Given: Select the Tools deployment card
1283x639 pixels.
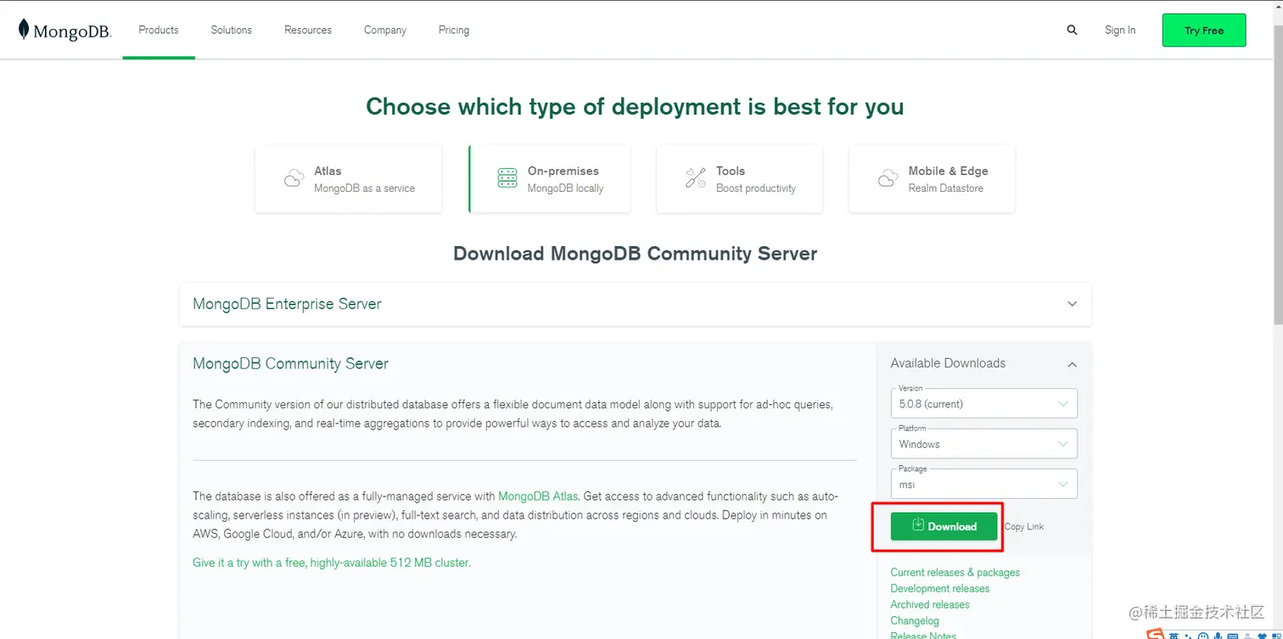Looking at the screenshot, I should [740, 178].
